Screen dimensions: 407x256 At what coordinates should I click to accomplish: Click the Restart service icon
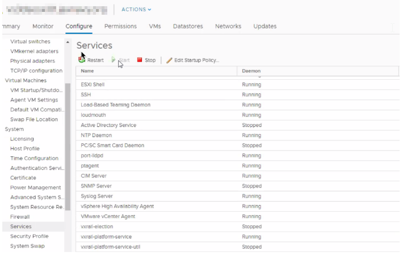[x=82, y=60]
